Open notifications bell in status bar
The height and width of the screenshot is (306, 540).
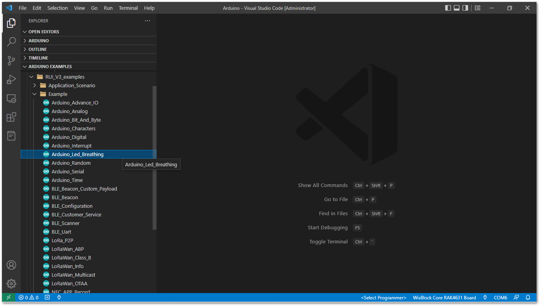[528, 297]
